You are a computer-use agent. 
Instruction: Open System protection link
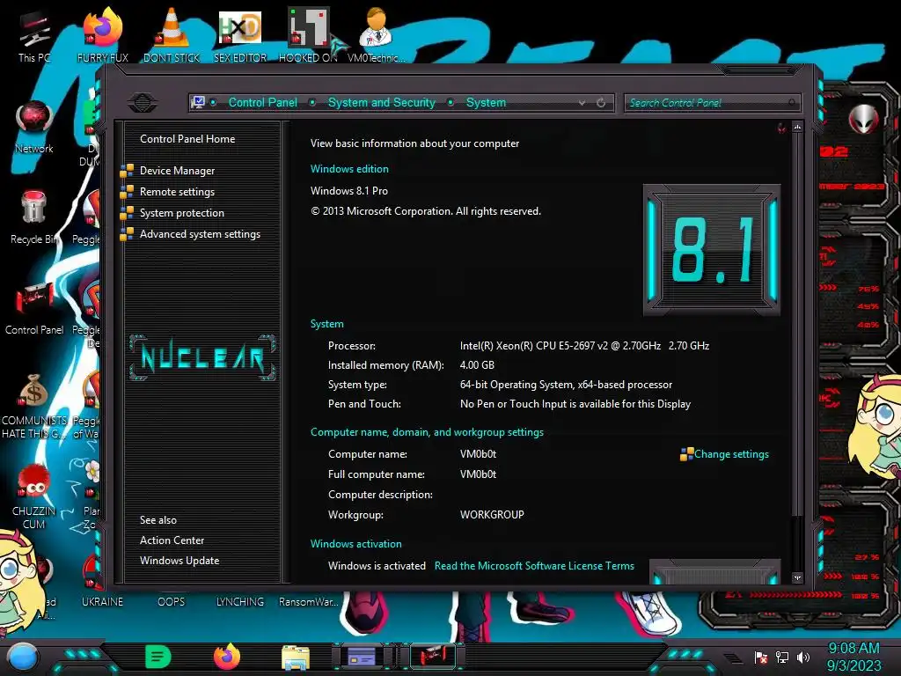coord(181,213)
